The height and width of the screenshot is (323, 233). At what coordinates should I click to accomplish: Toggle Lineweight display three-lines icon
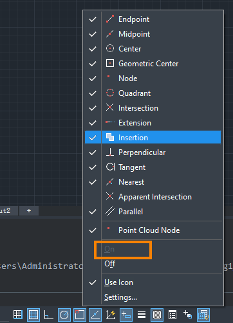click(x=142, y=315)
